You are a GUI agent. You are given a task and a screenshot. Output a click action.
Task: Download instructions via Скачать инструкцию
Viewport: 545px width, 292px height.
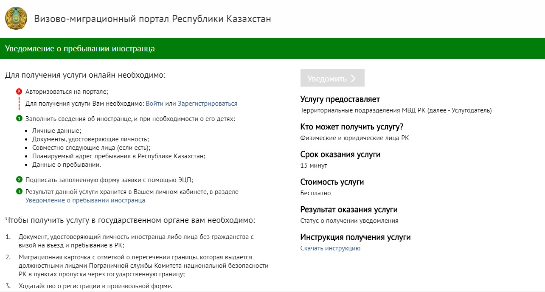click(330, 248)
